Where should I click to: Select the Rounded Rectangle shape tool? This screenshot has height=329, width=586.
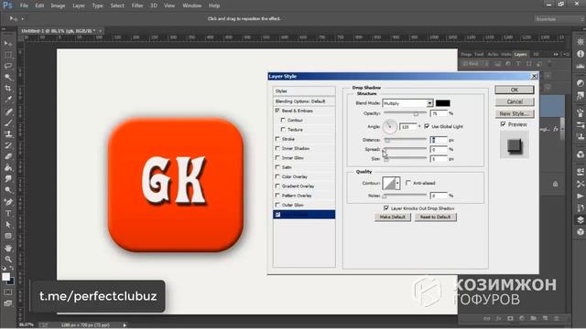[x=8, y=236]
